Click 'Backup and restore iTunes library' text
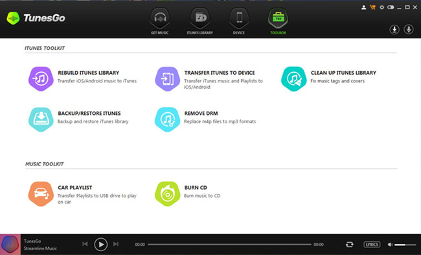This screenshot has width=421, height=255. pyautogui.click(x=93, y=121)
